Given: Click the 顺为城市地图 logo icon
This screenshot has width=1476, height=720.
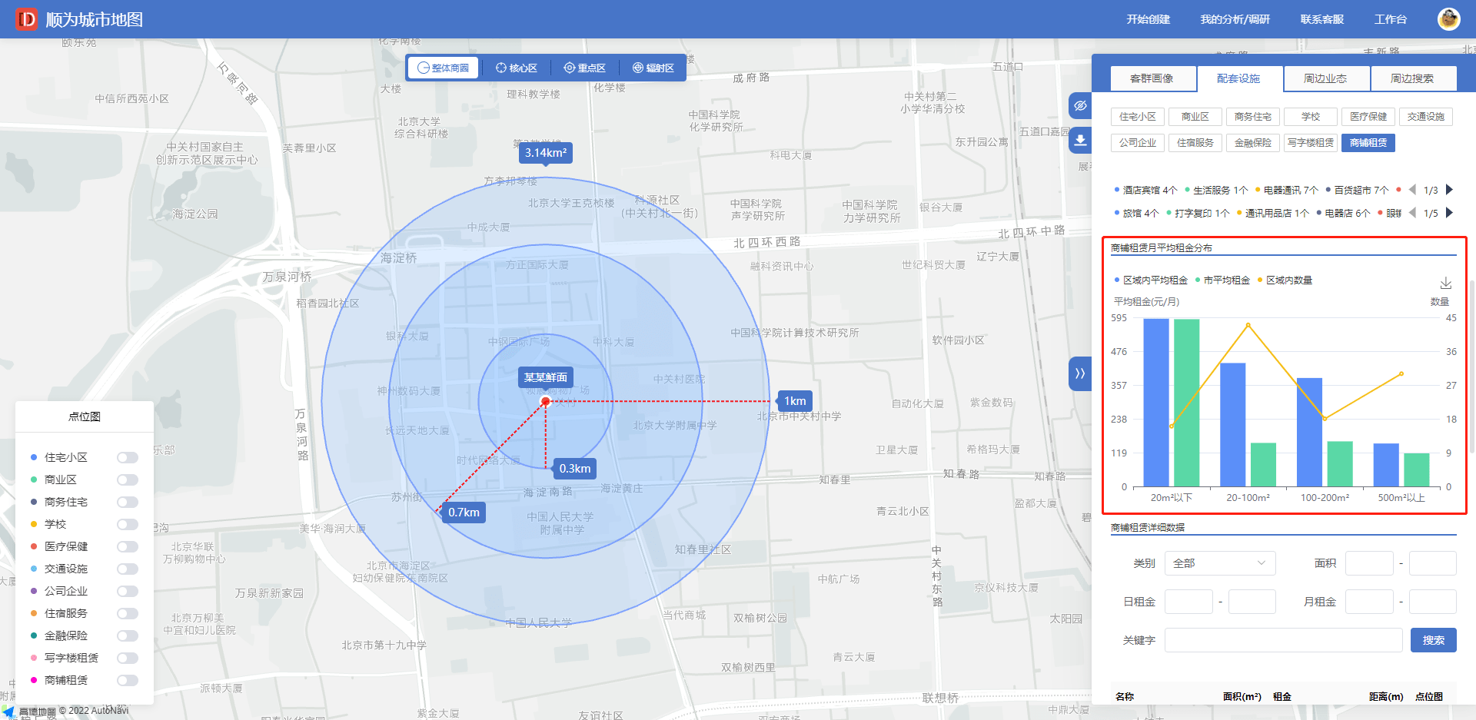Looking at the screenshot, I should click(x=27, y=19).
